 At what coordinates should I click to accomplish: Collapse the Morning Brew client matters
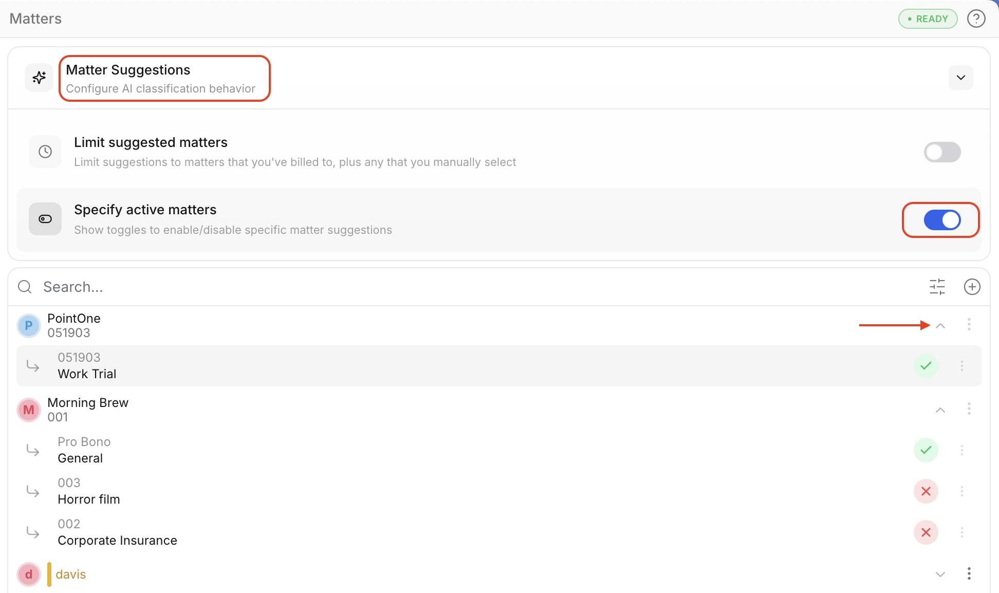click(x=940, y=410)
